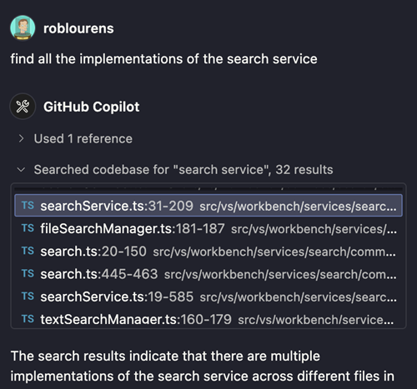Click the 'GitHub Copilot' name label
Image resolution: width=417 pixels, height=389 pixels.
[x=91, y=107]
